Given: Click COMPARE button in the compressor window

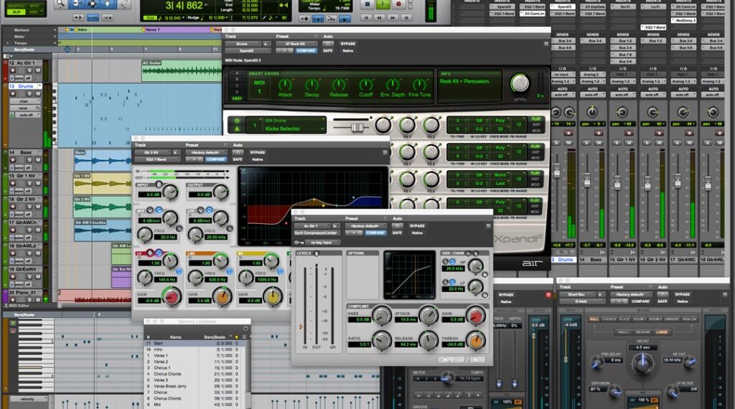Looking at the screenshot, I should coord(375,233).
